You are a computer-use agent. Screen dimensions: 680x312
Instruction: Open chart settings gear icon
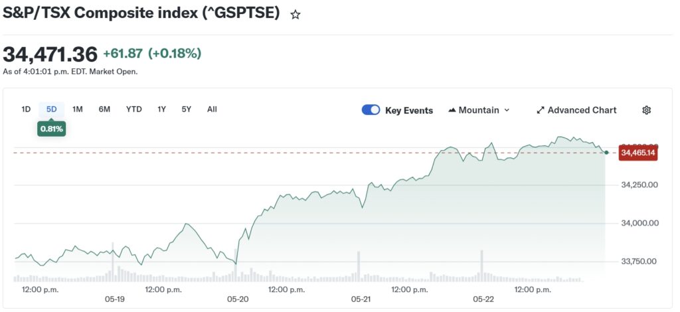[x=646, y=110]
